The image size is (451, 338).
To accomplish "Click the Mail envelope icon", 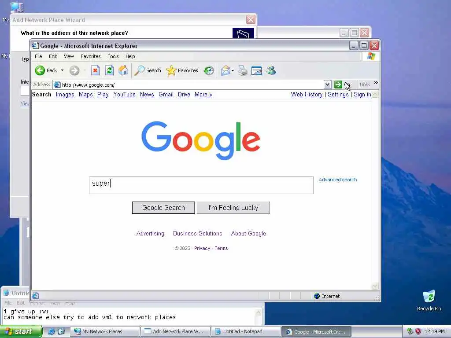I will [x=225, y=70].
